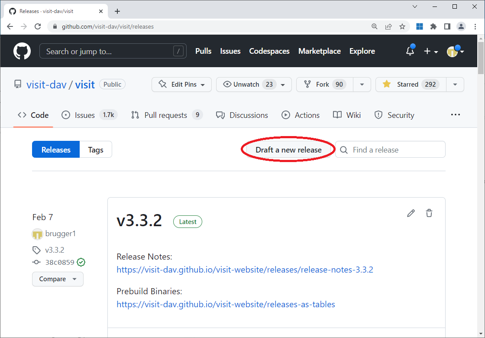Click the share page icon in address bar

(388, 26)
